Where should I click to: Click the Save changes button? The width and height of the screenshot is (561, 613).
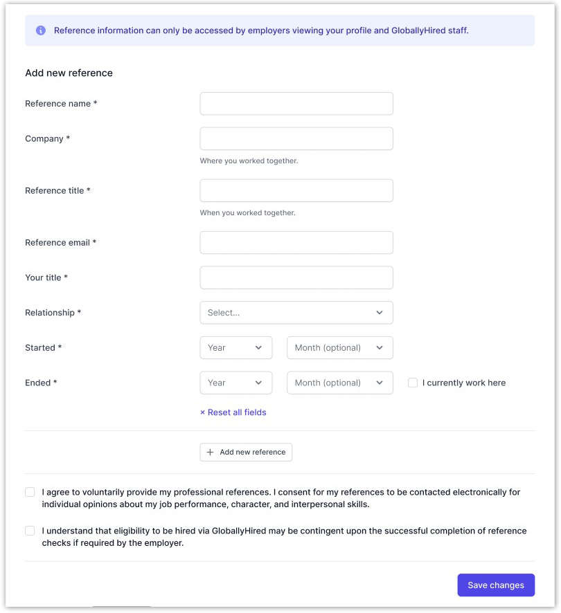pyautogui.click(x=496, y=585)
